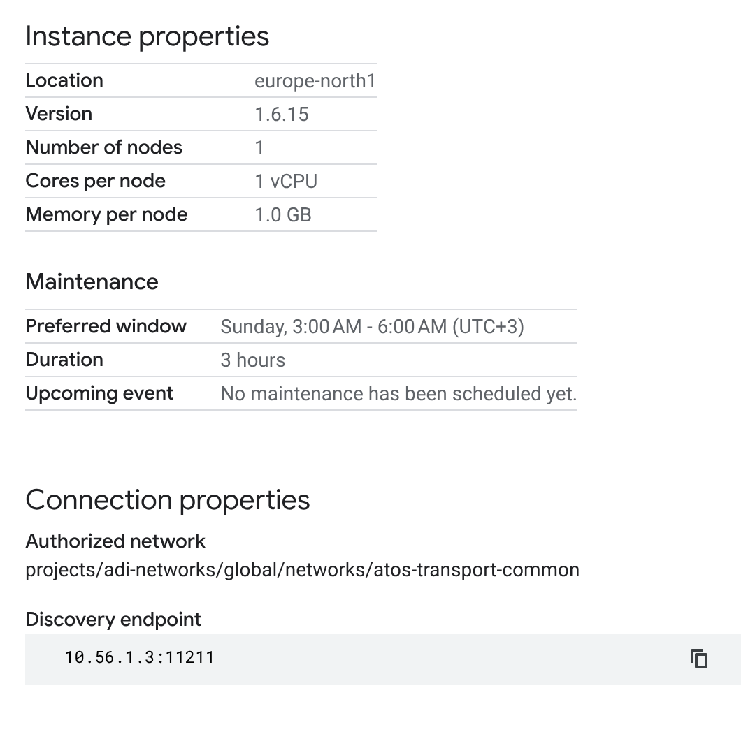Copy the discovery endpoint to clipboard

click(x=699, y=659)
